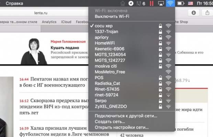
Task: Open 16:44 Пентагон news headline
Action: pyautogui.click(x=54, y=82)
